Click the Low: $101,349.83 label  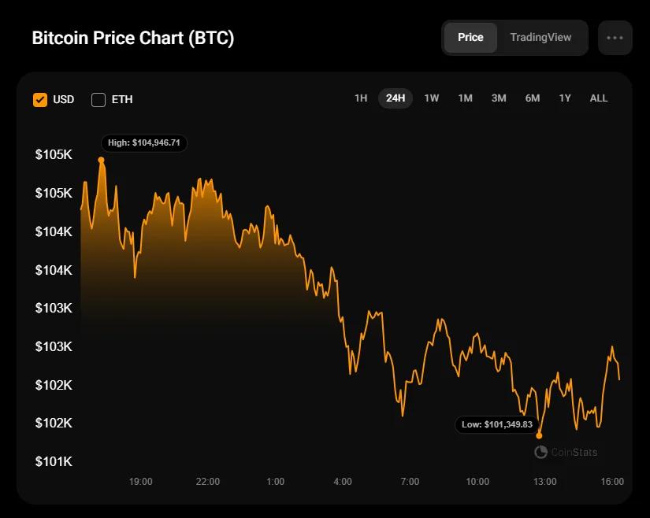click(x=497, y=425)
